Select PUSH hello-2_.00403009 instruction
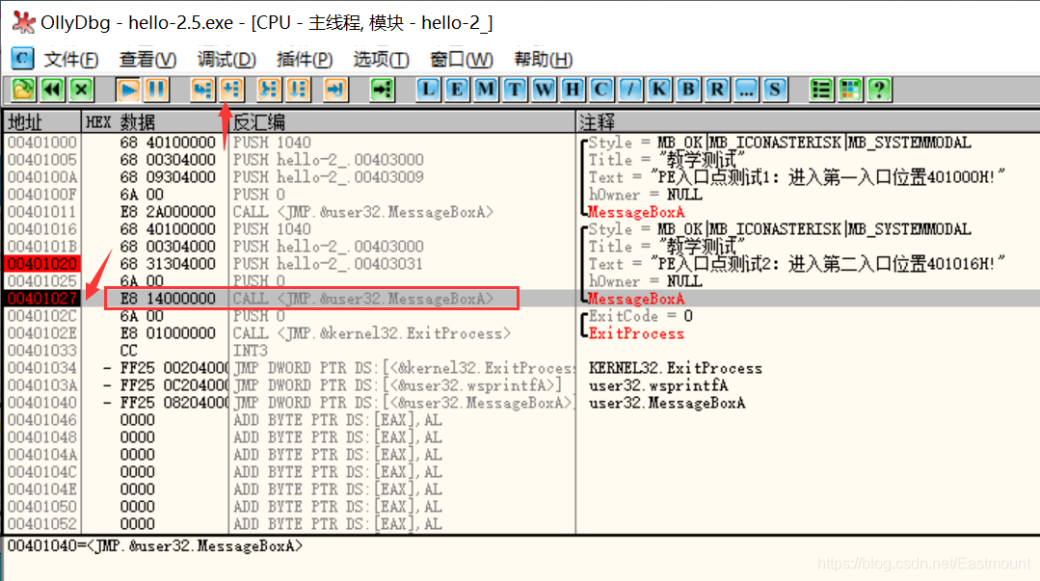Viewport: 1040px width, 581px height. pos(328,177)
